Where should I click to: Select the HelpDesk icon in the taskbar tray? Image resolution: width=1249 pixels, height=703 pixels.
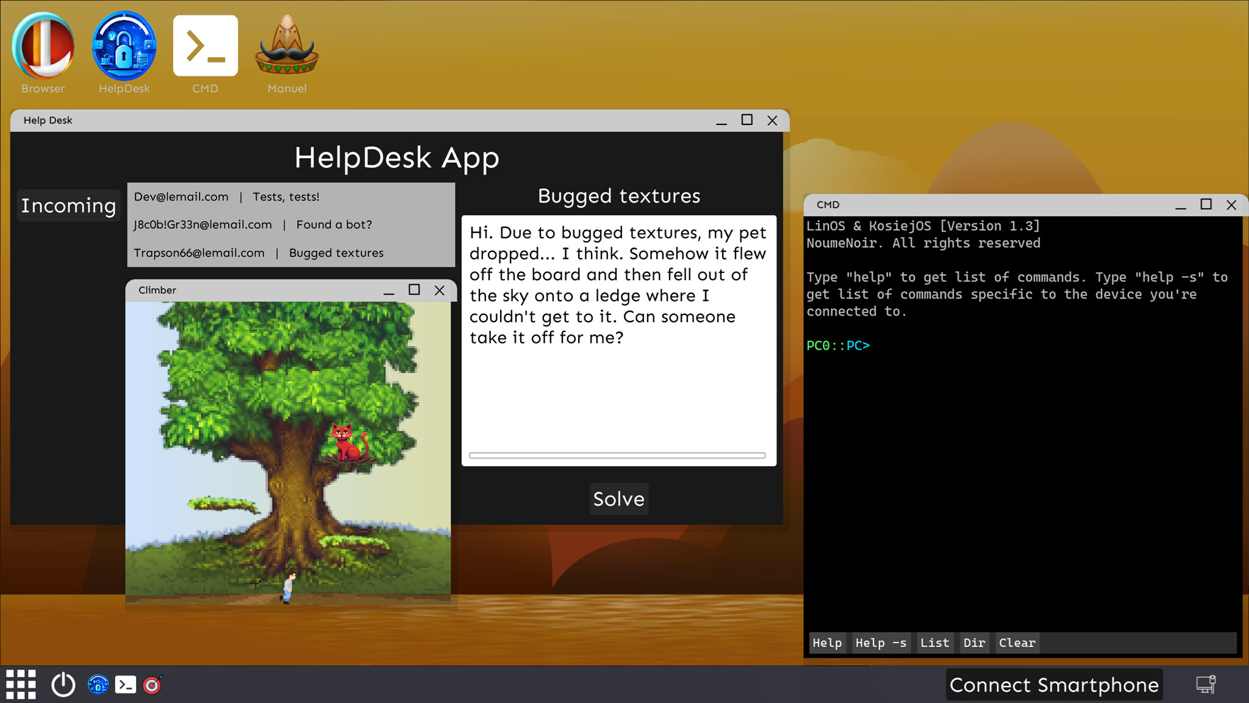97,684
